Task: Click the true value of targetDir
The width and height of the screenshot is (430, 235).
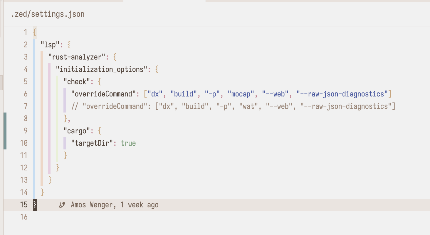Action: click(x=128, y=143)
